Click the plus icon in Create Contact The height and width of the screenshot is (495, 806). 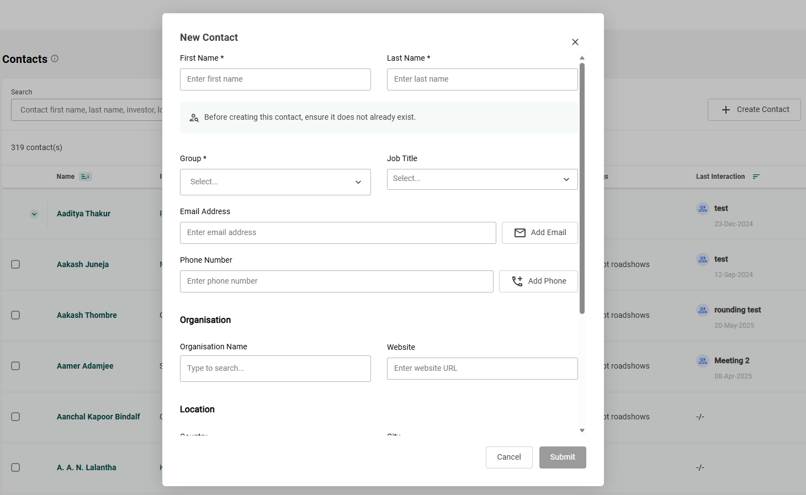[x=726, y=110]
